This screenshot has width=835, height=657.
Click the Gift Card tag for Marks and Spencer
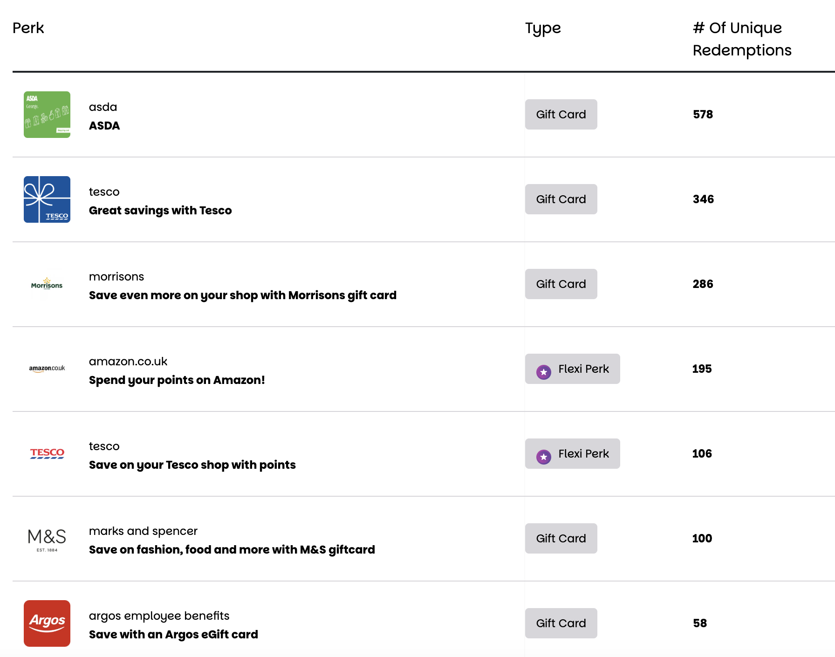[561, 539]
